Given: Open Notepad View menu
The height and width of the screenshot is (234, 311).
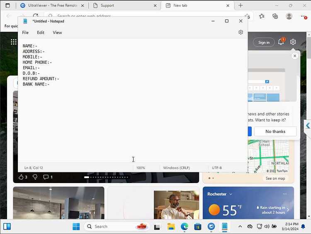Looking at the screenshot, I should (x=57, y=32).
